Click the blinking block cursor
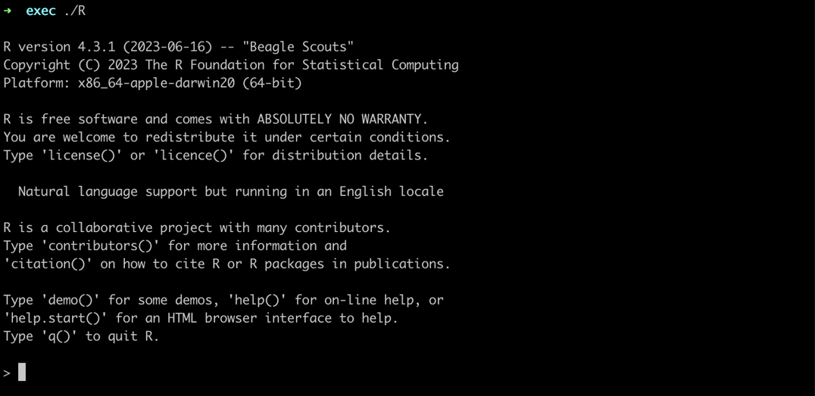 (x=22, y=372)
